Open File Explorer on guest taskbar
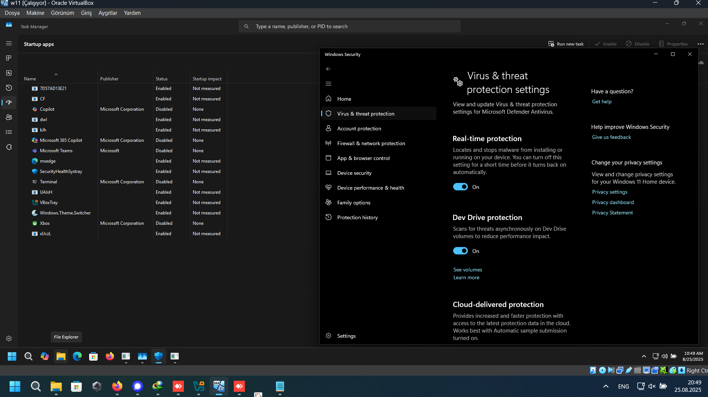The image size is (708, 397). coord(61,356)
